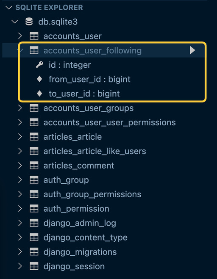The width and height of the screenshot is (217, 279).
Task: Collapse the SQLITE EXPLORER section chevron
Action: (9, 8)
